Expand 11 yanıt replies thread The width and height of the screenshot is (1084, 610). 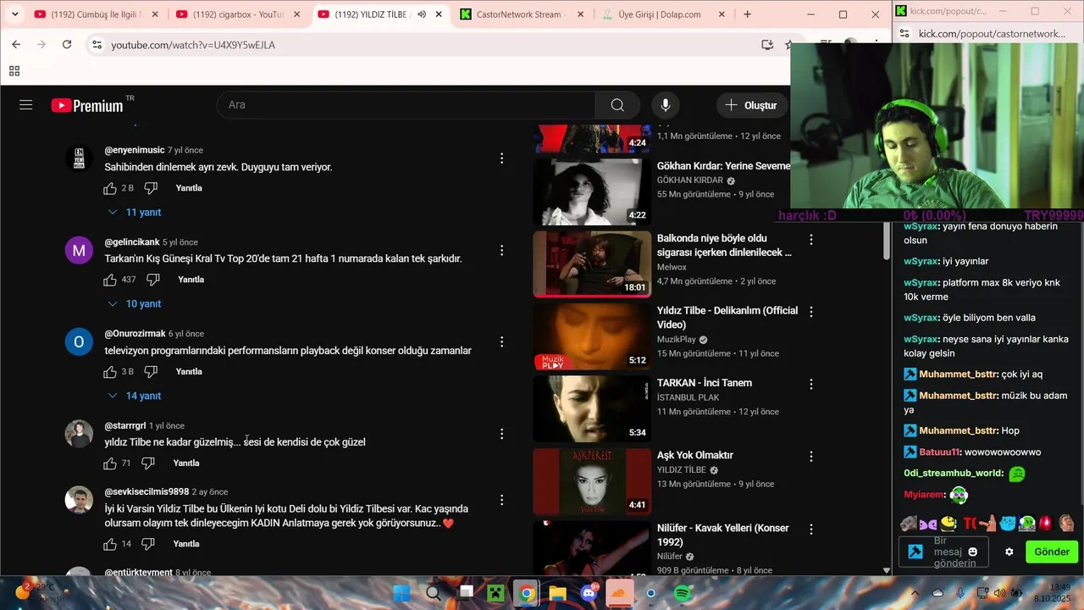[134, 213]
